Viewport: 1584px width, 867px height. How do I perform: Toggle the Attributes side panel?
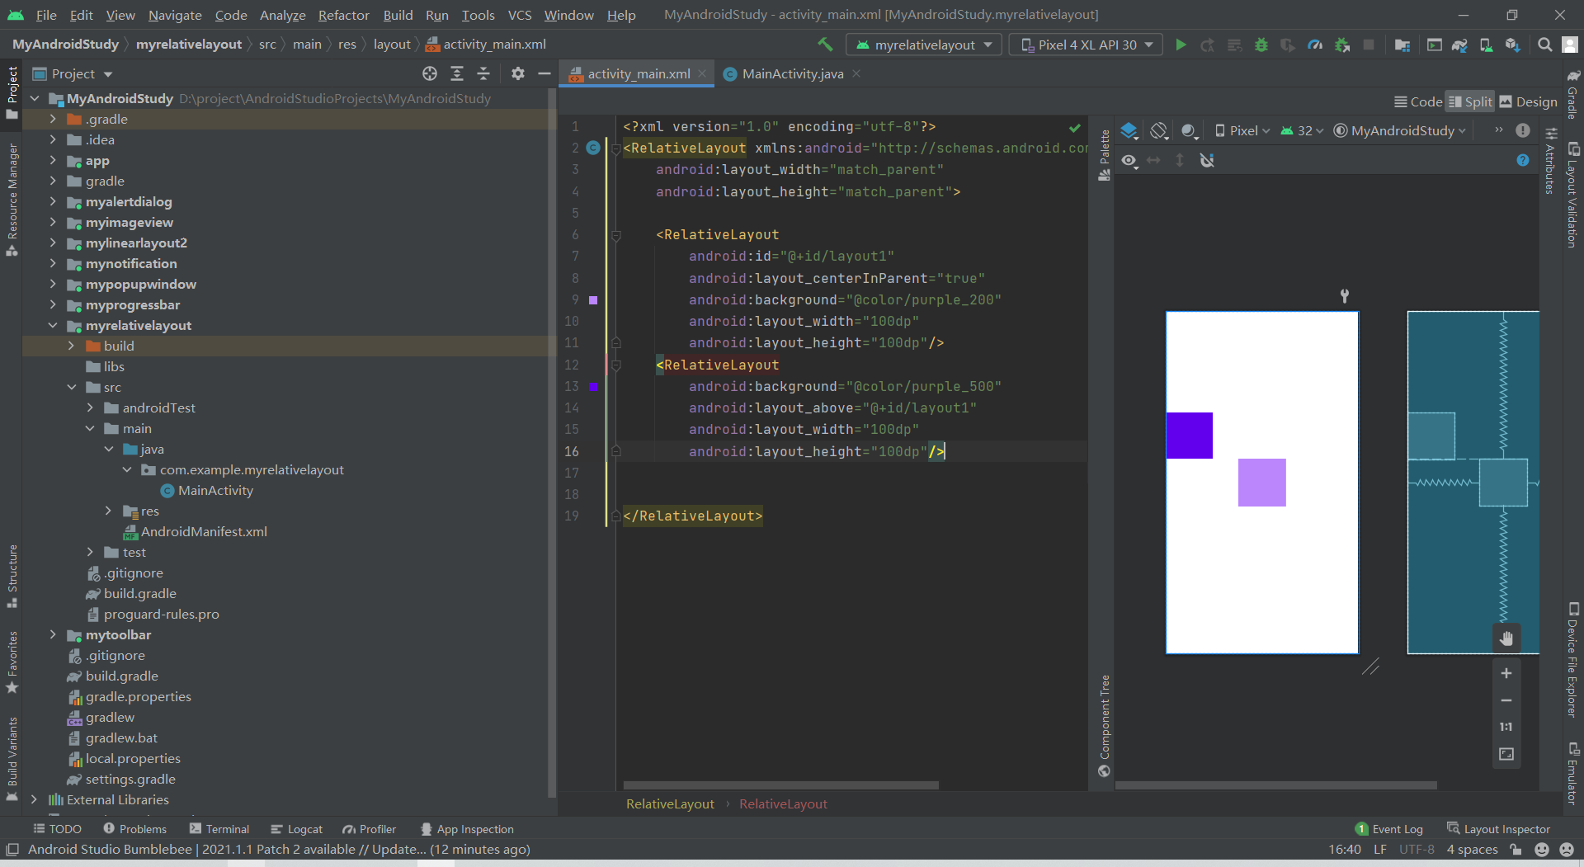[x=1550, y=161]
